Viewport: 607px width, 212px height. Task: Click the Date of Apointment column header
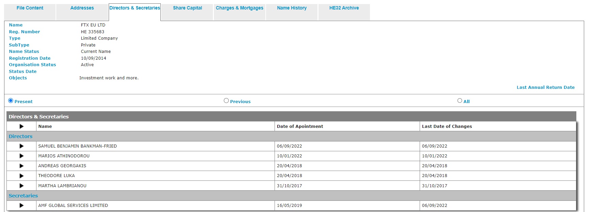[300, 127]
